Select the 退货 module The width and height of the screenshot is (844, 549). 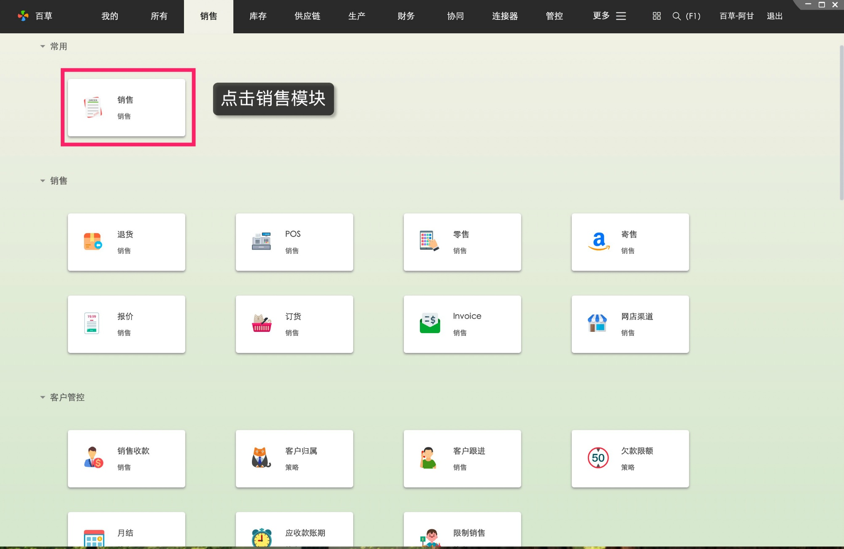(126, 242)
